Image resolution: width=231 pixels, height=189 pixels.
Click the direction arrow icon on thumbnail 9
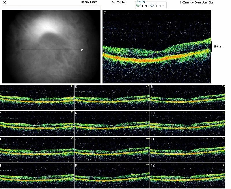point(223,86)
